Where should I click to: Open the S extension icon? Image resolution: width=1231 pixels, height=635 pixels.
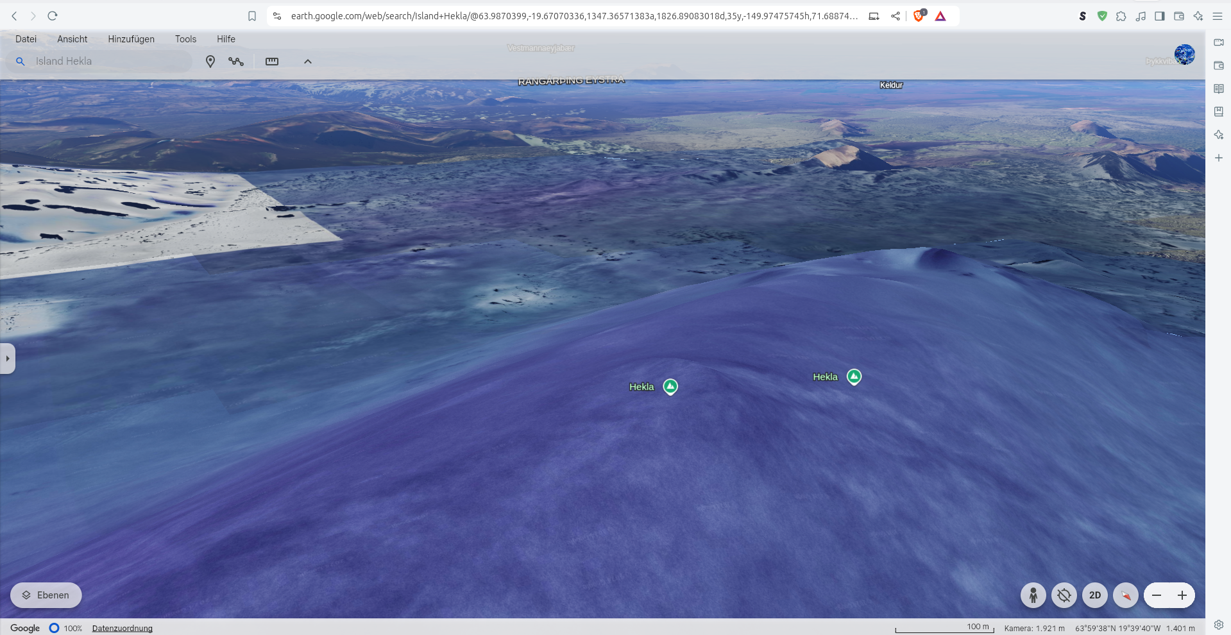pyautogui.click(x=1083, y=16)
